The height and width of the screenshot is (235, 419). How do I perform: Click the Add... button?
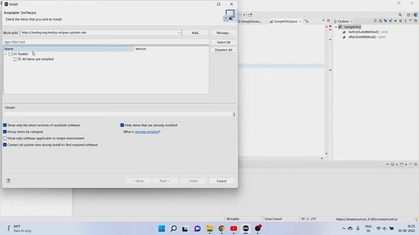click(x=196, y=33)
